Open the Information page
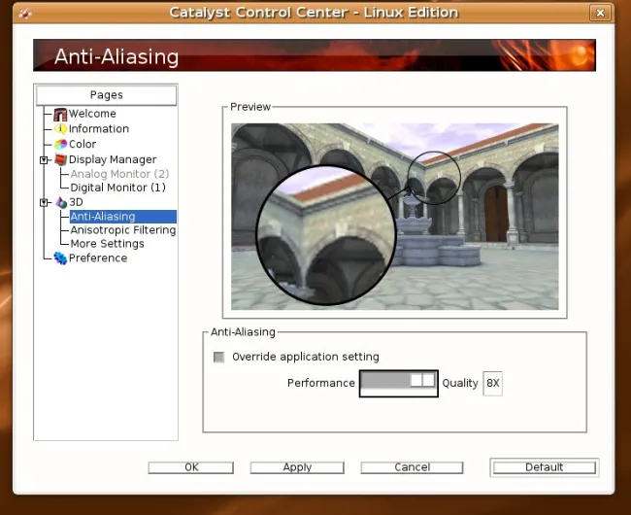Viewport: 631px width, 515px height. (x=99, y=129)
